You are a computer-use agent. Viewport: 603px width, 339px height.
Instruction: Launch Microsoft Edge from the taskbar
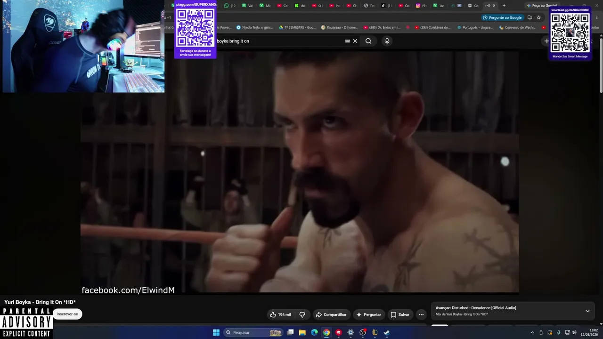click(314, 332)
